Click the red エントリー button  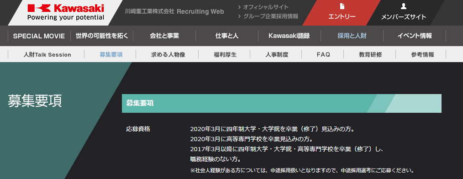click(342, 13)
